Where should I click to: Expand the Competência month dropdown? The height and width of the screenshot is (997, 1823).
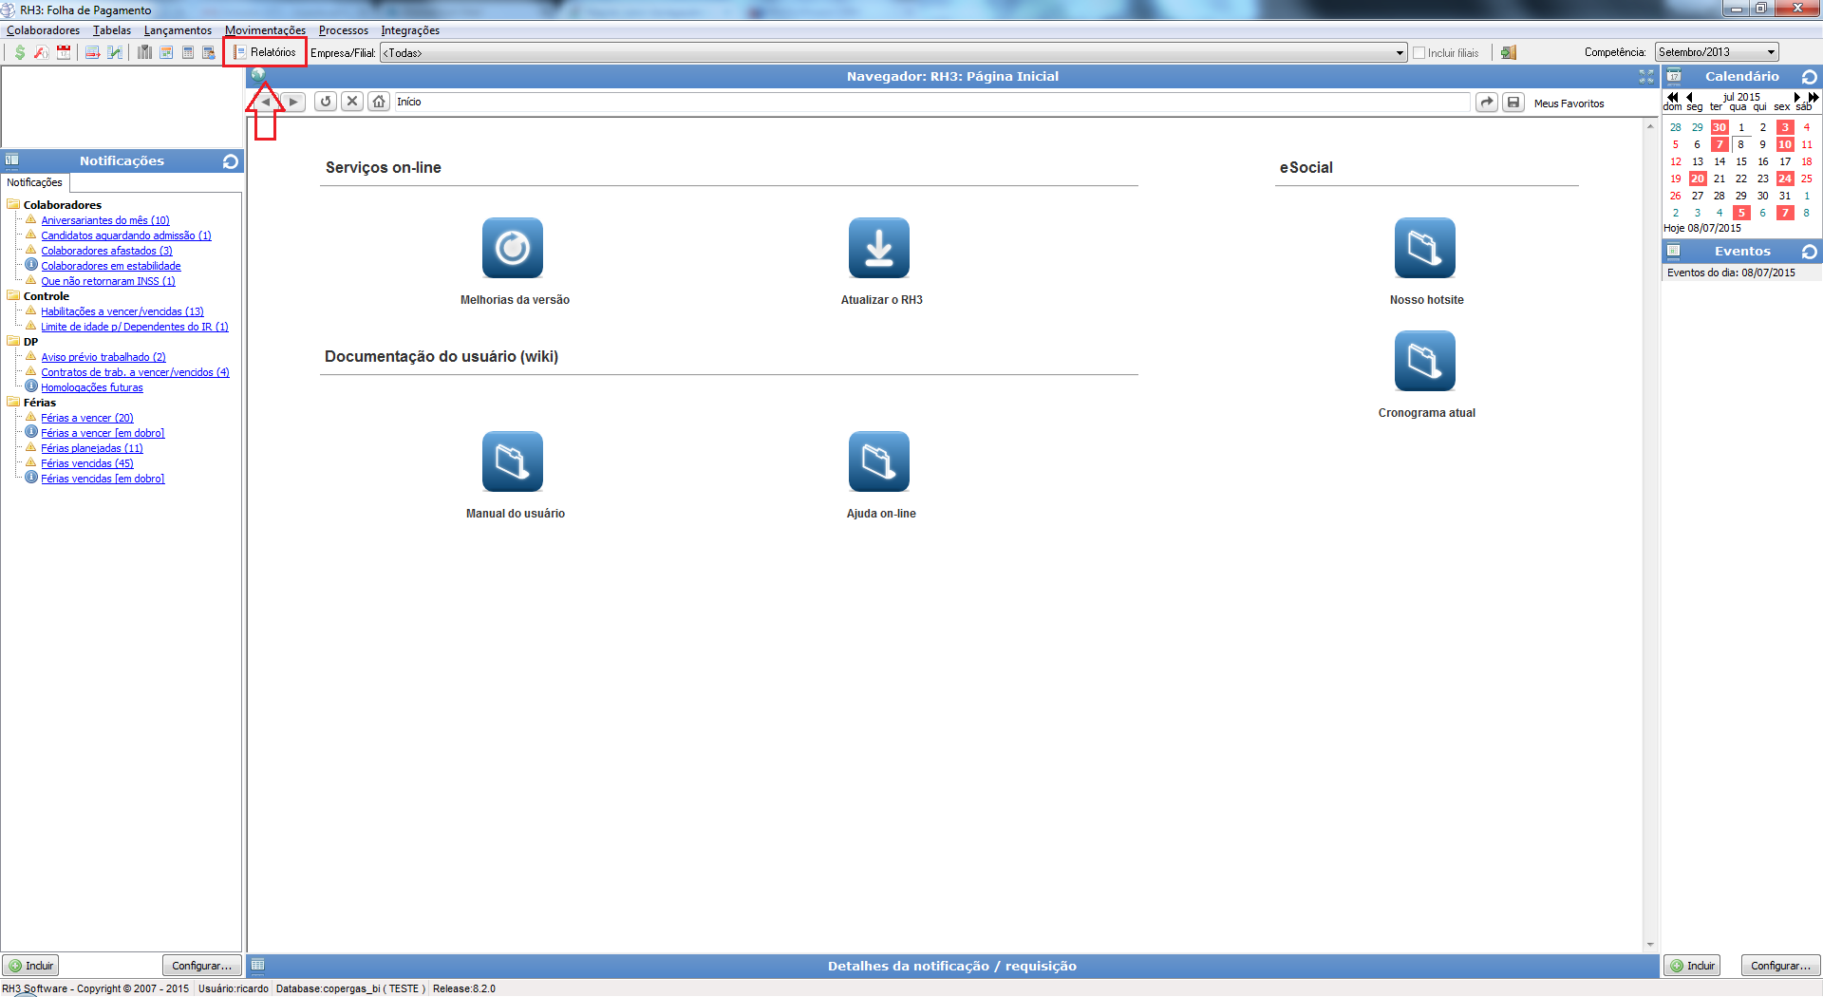[x=1771, y=52]
